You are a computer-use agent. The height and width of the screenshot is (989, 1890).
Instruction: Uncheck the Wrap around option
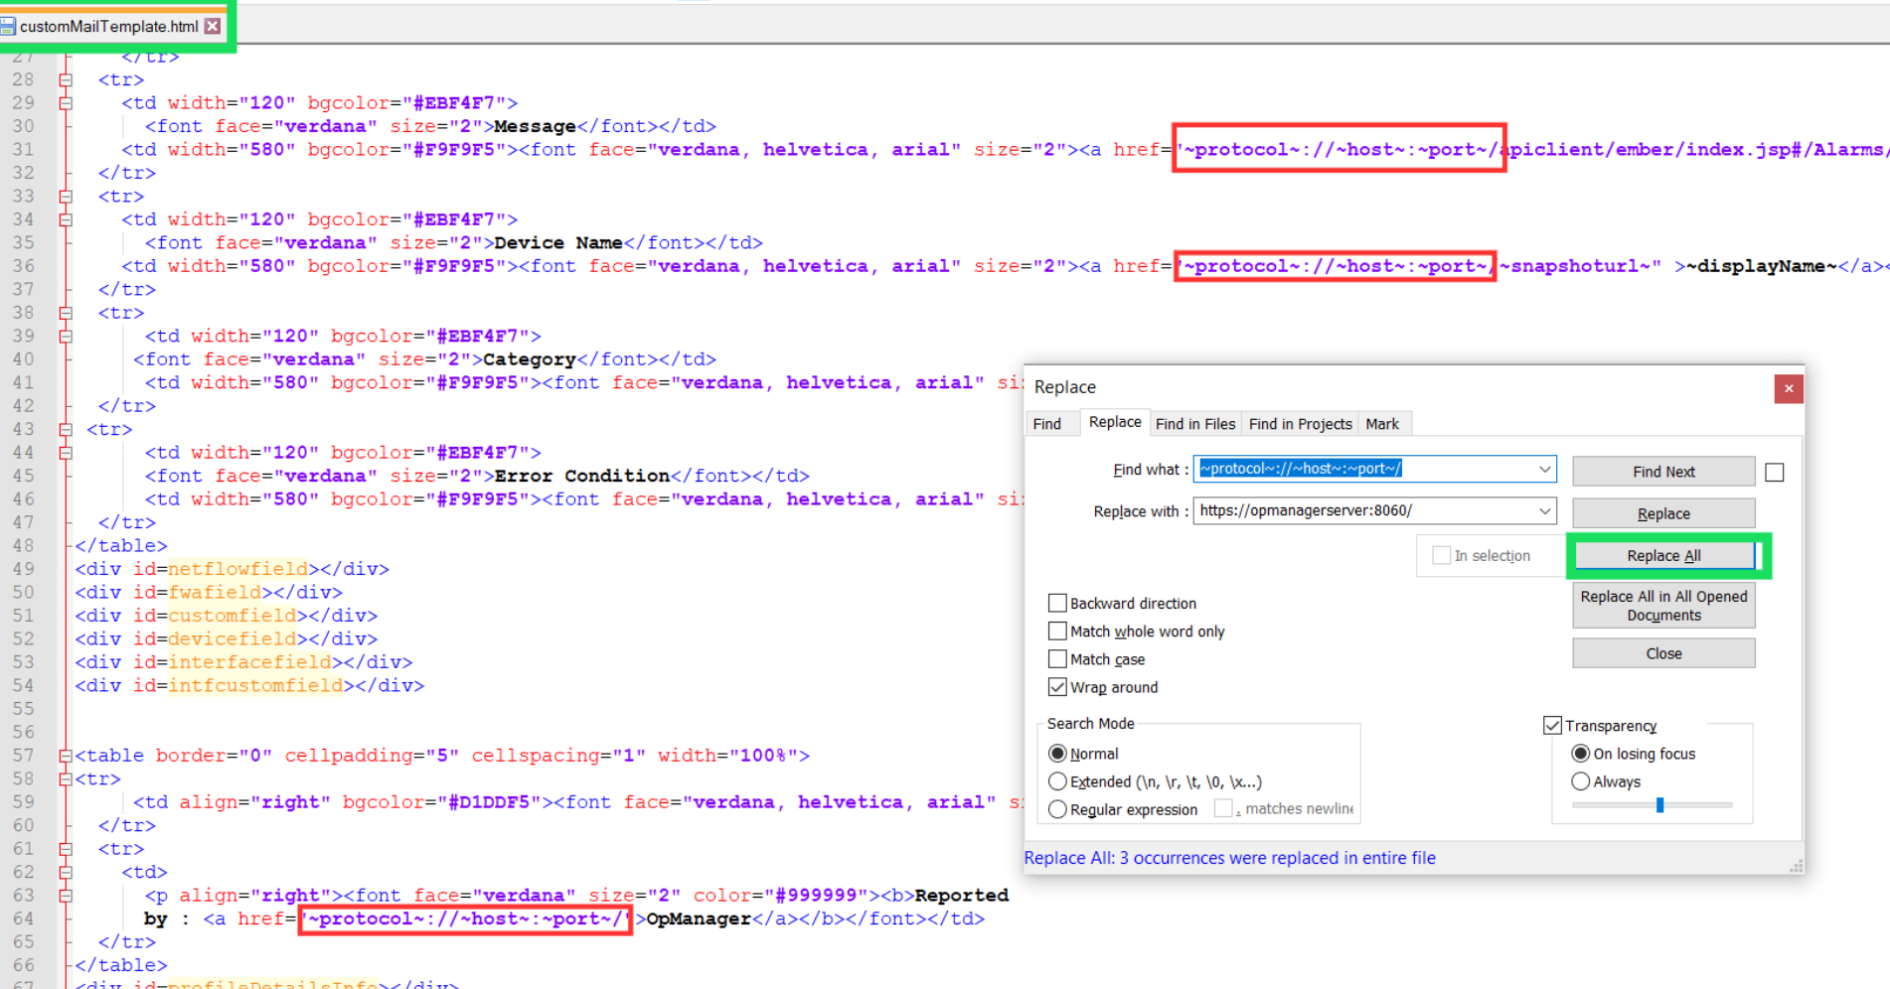point(1057,687)
